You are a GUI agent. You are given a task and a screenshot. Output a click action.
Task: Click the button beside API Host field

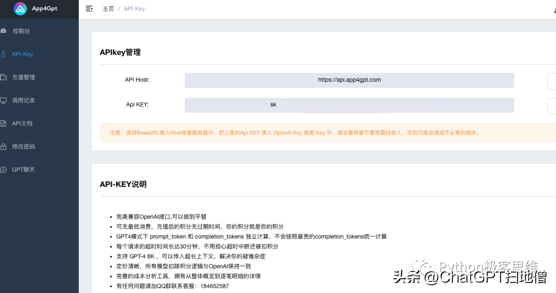(552, 81)
